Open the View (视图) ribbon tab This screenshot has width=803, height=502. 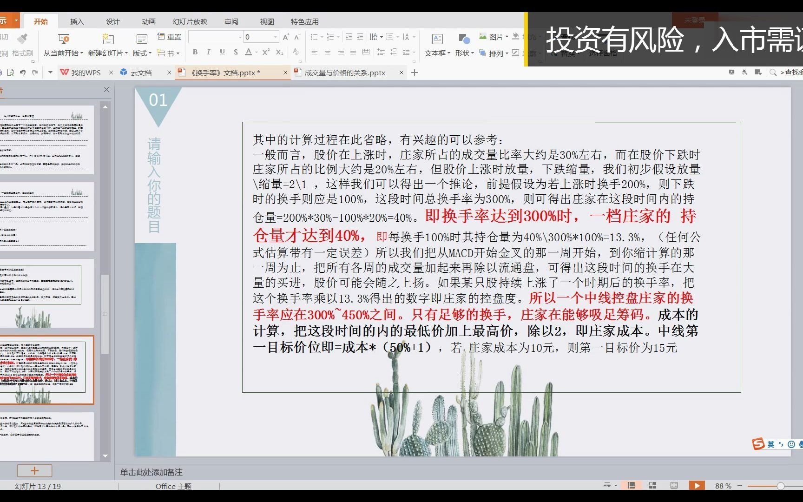coord(267,21)
